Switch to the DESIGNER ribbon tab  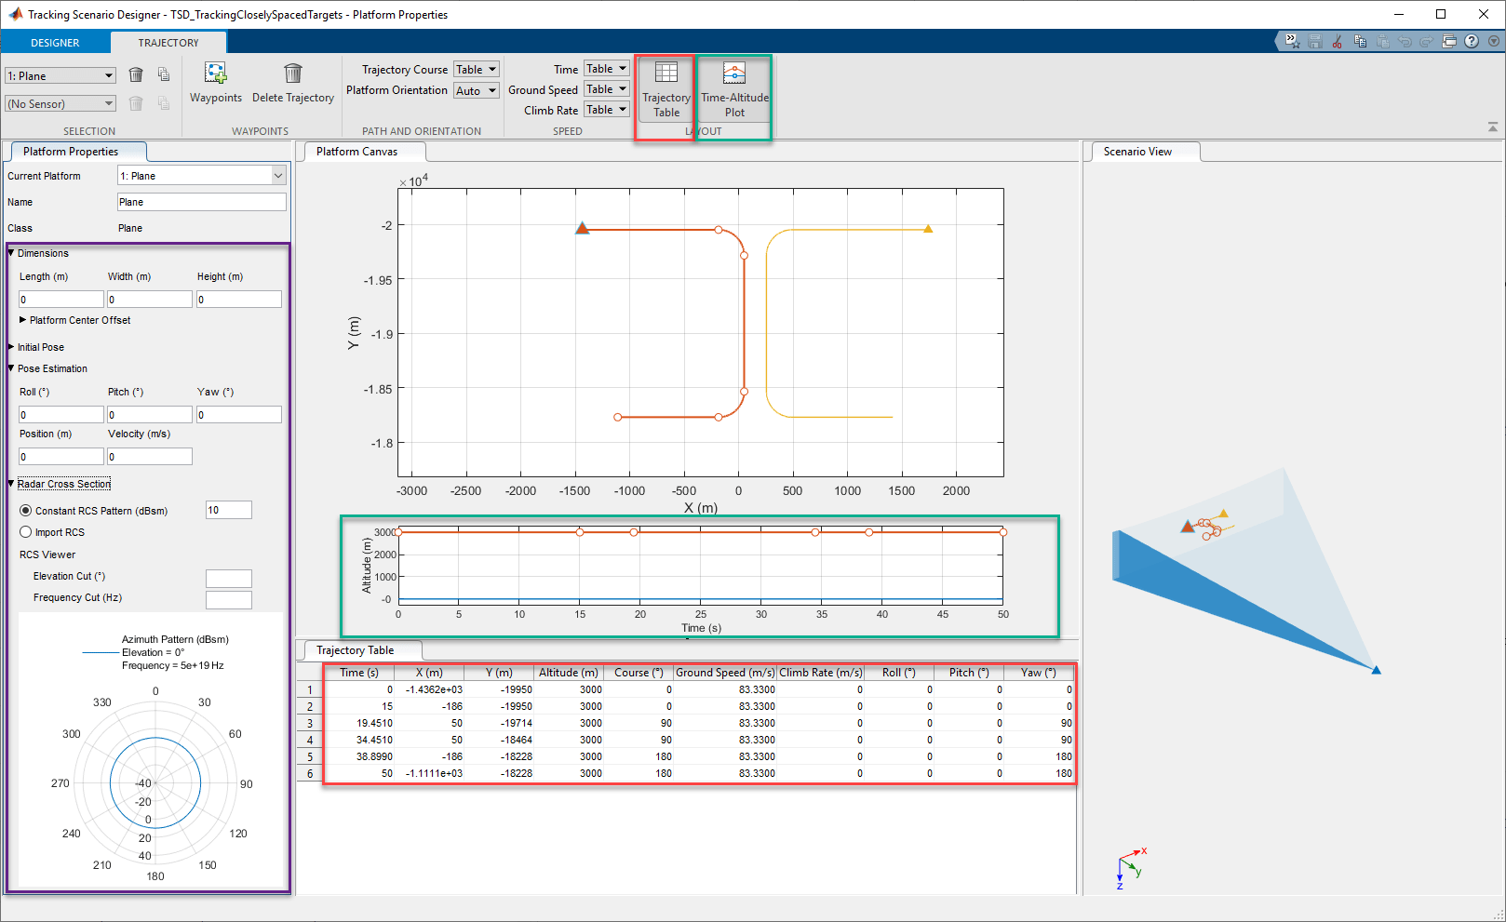point(55,43)
